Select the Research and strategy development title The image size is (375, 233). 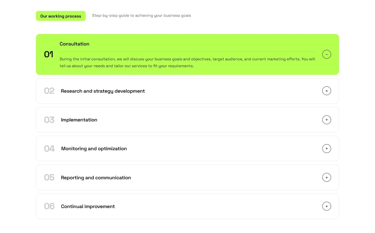point(103,91)
